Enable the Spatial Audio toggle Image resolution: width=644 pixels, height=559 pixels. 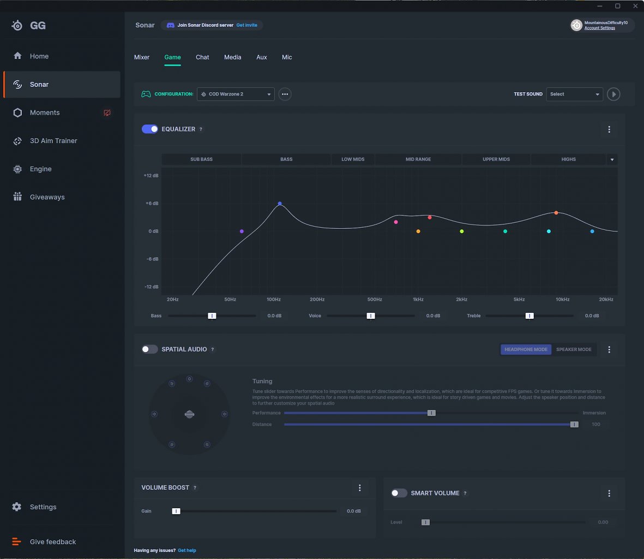click(149, 349)
